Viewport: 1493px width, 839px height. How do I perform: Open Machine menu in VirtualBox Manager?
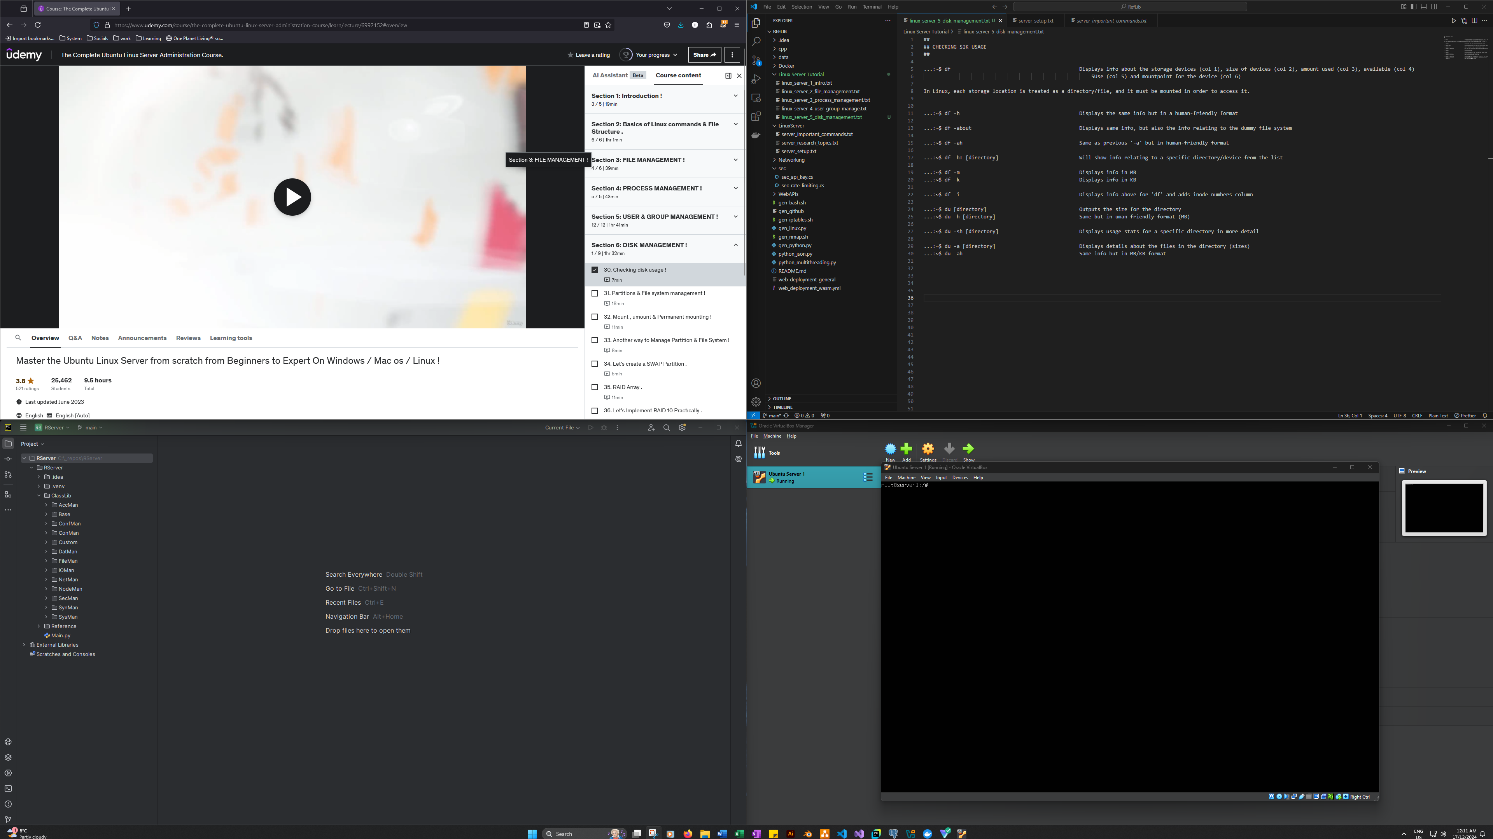(x=772, y=436)
